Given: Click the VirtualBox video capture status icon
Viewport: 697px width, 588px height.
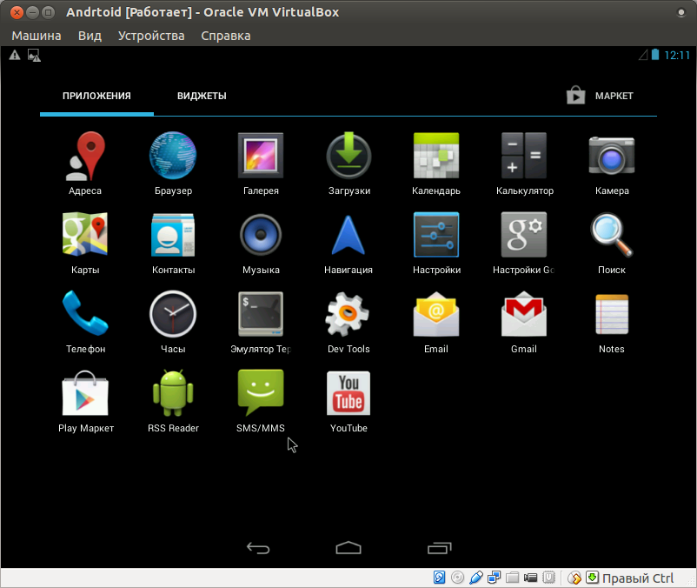Looking at the screenshot, I should coord(530,578).
